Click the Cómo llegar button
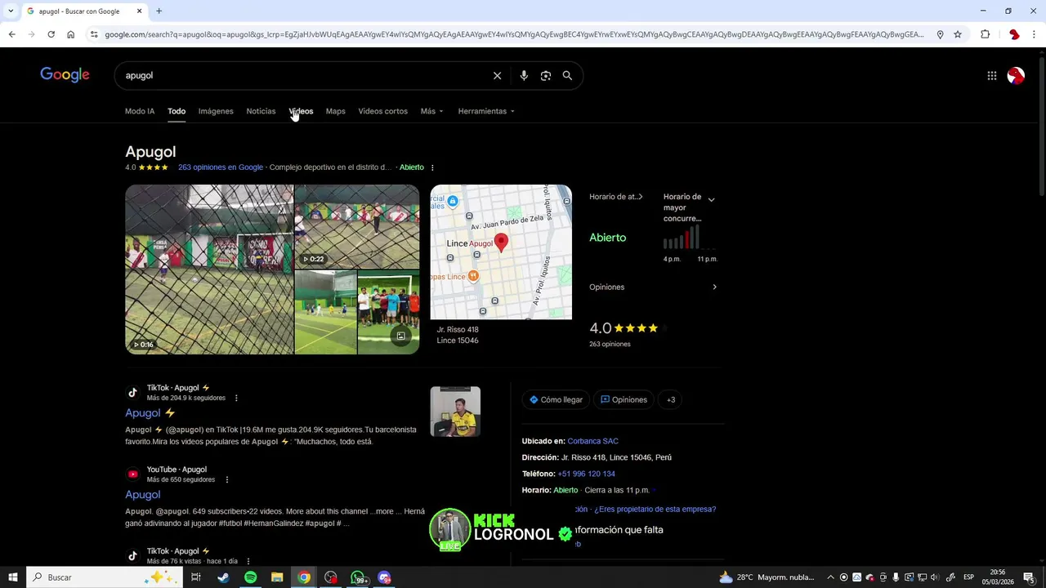1046x588 pixels. (x=556, y=399)
